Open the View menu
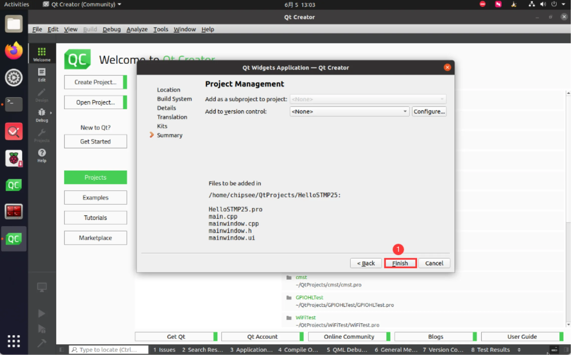 pyautogui.click(x=71, y=29)
